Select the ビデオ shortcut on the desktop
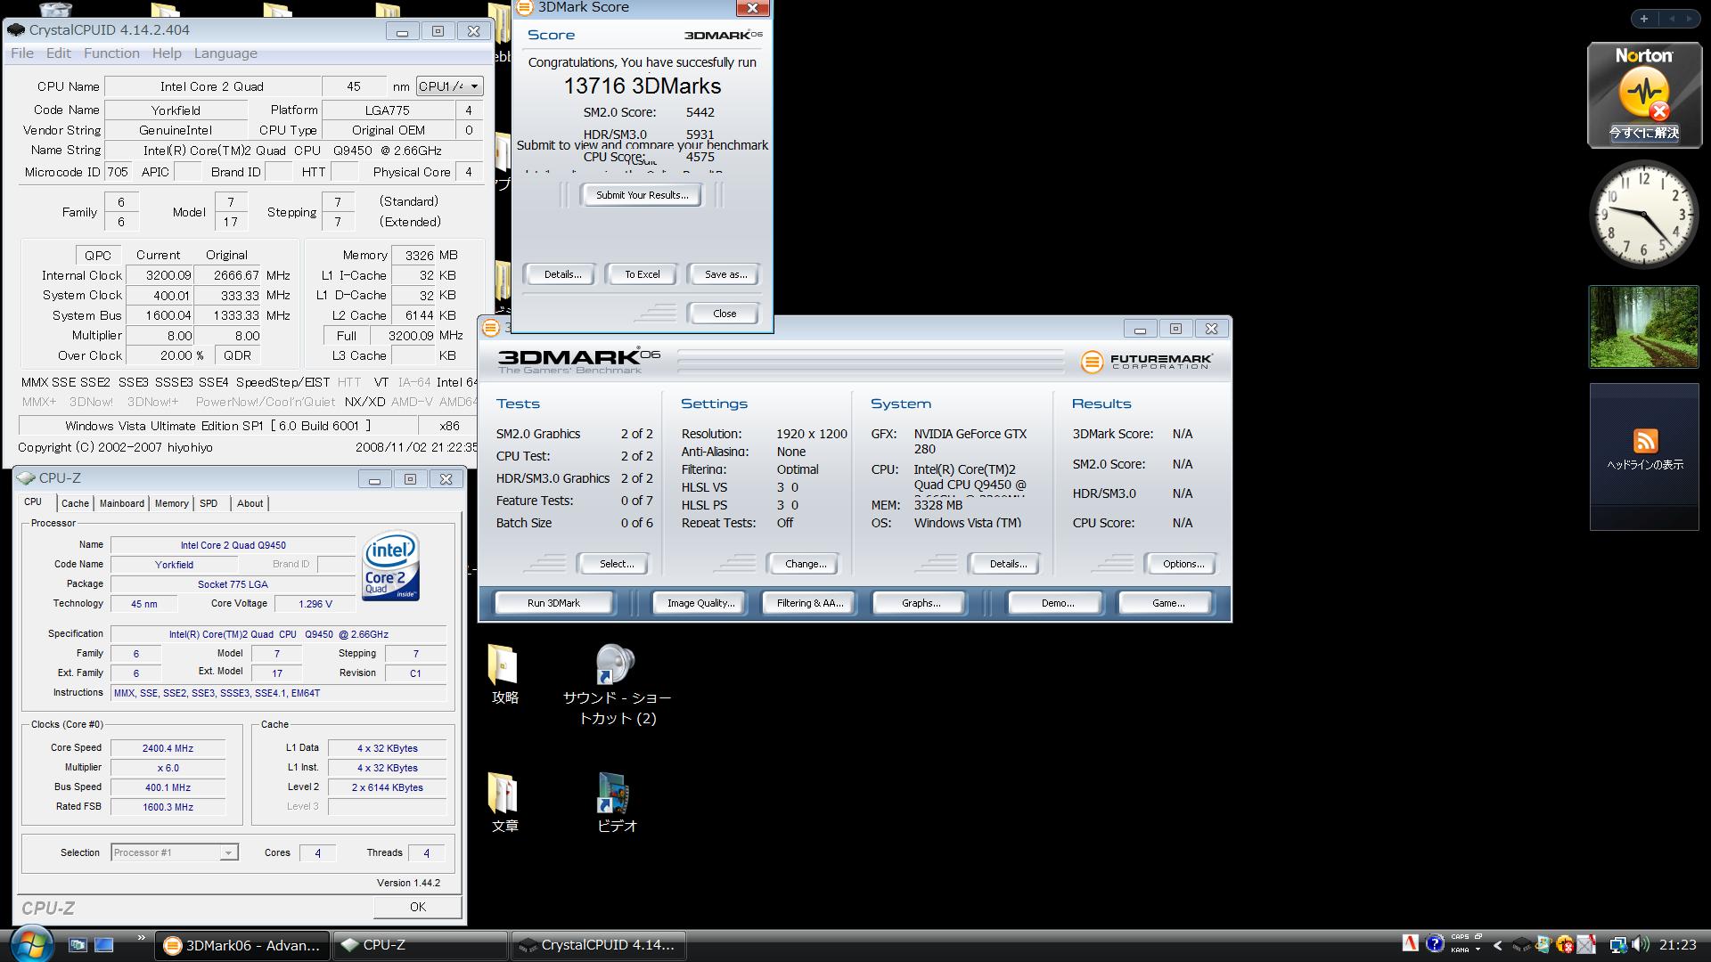1711x962 pixels. pyautogui.click(x=617, y=803)
